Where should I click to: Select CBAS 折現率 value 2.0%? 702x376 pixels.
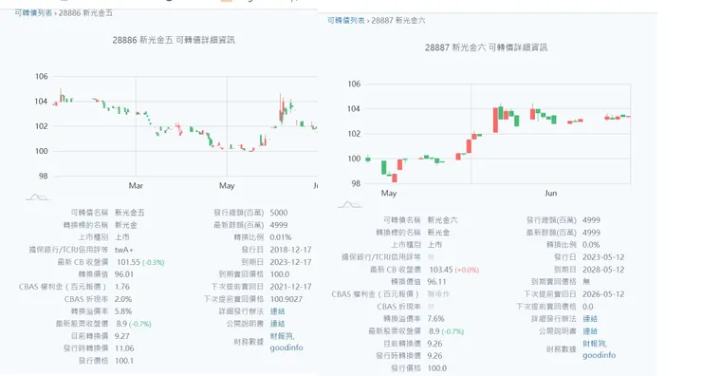pos(123,299)
